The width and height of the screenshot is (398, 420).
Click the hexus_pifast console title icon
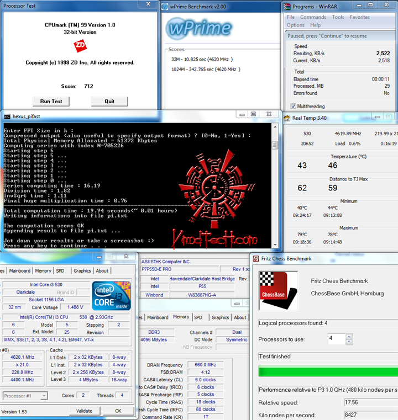[7, 116]
